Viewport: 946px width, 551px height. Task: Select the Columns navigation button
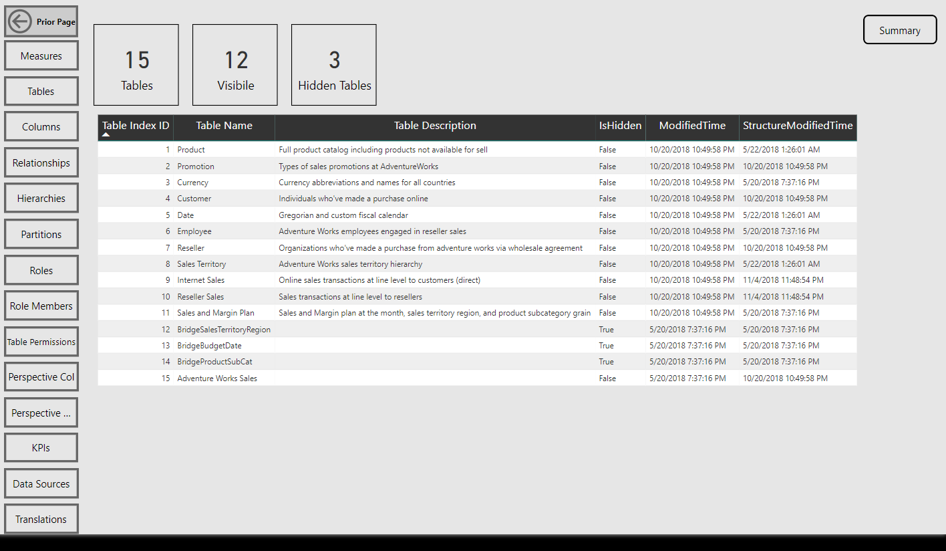tap(41, 126)
